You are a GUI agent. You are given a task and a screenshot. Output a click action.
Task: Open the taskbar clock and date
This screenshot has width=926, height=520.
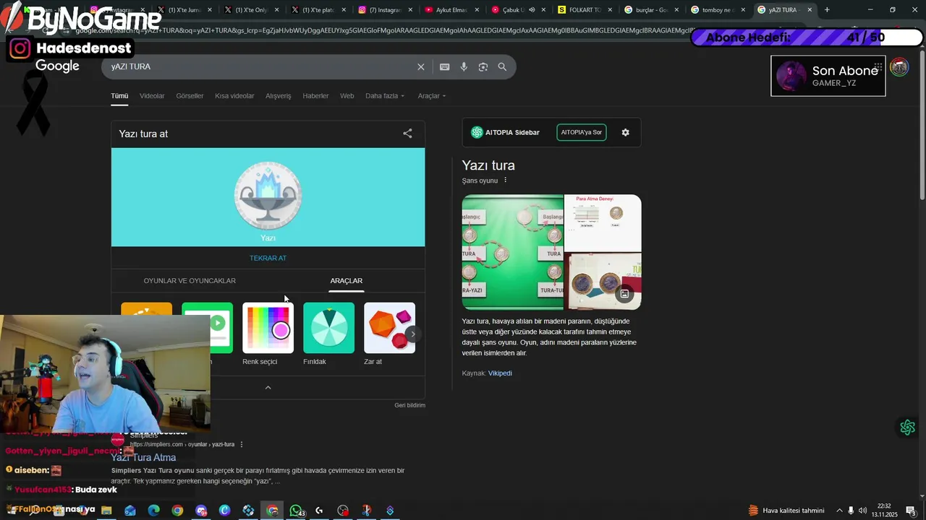[x=884, y=511]
